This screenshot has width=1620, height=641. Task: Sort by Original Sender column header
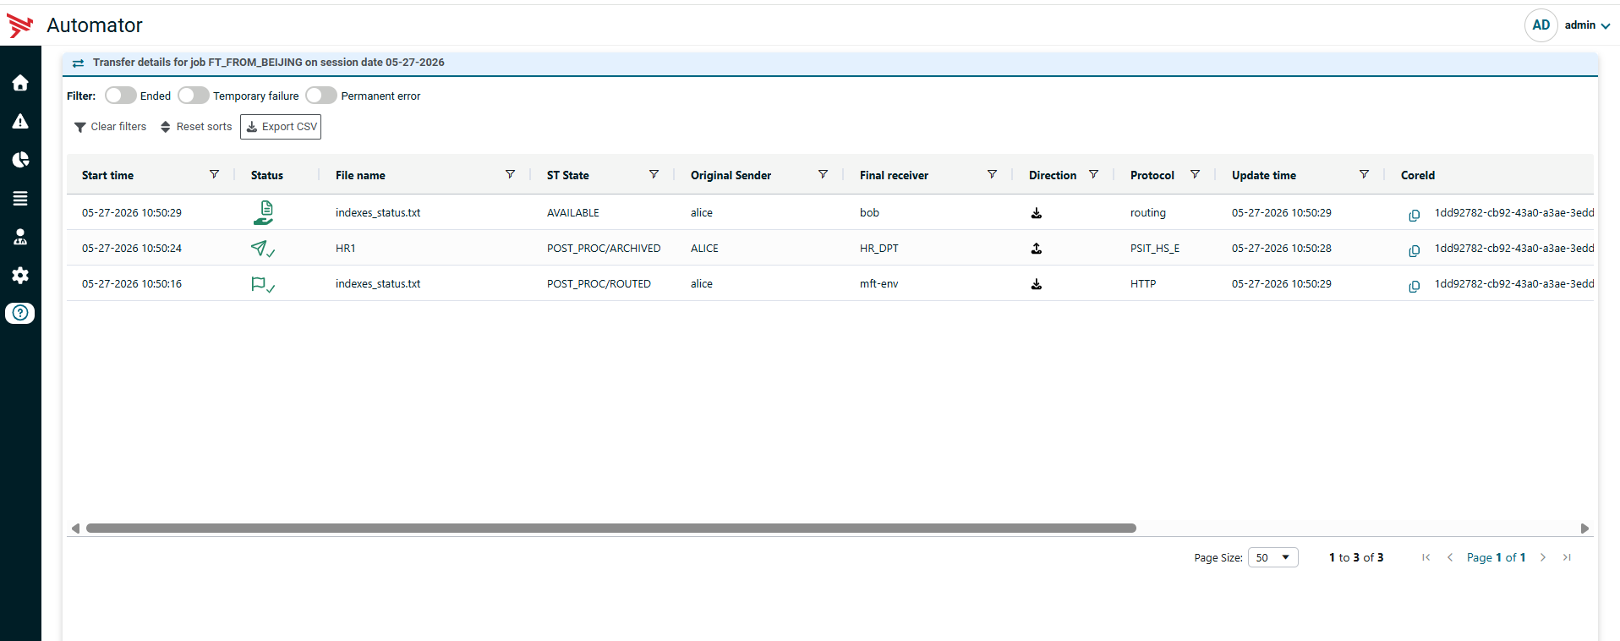tap(731, 175)
